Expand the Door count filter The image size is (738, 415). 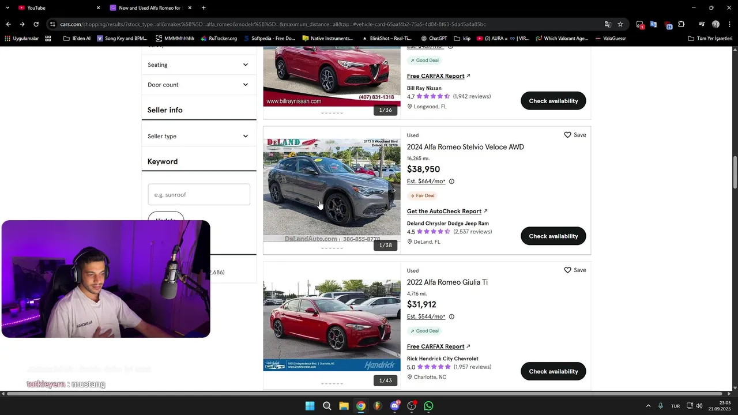[199, 85]
